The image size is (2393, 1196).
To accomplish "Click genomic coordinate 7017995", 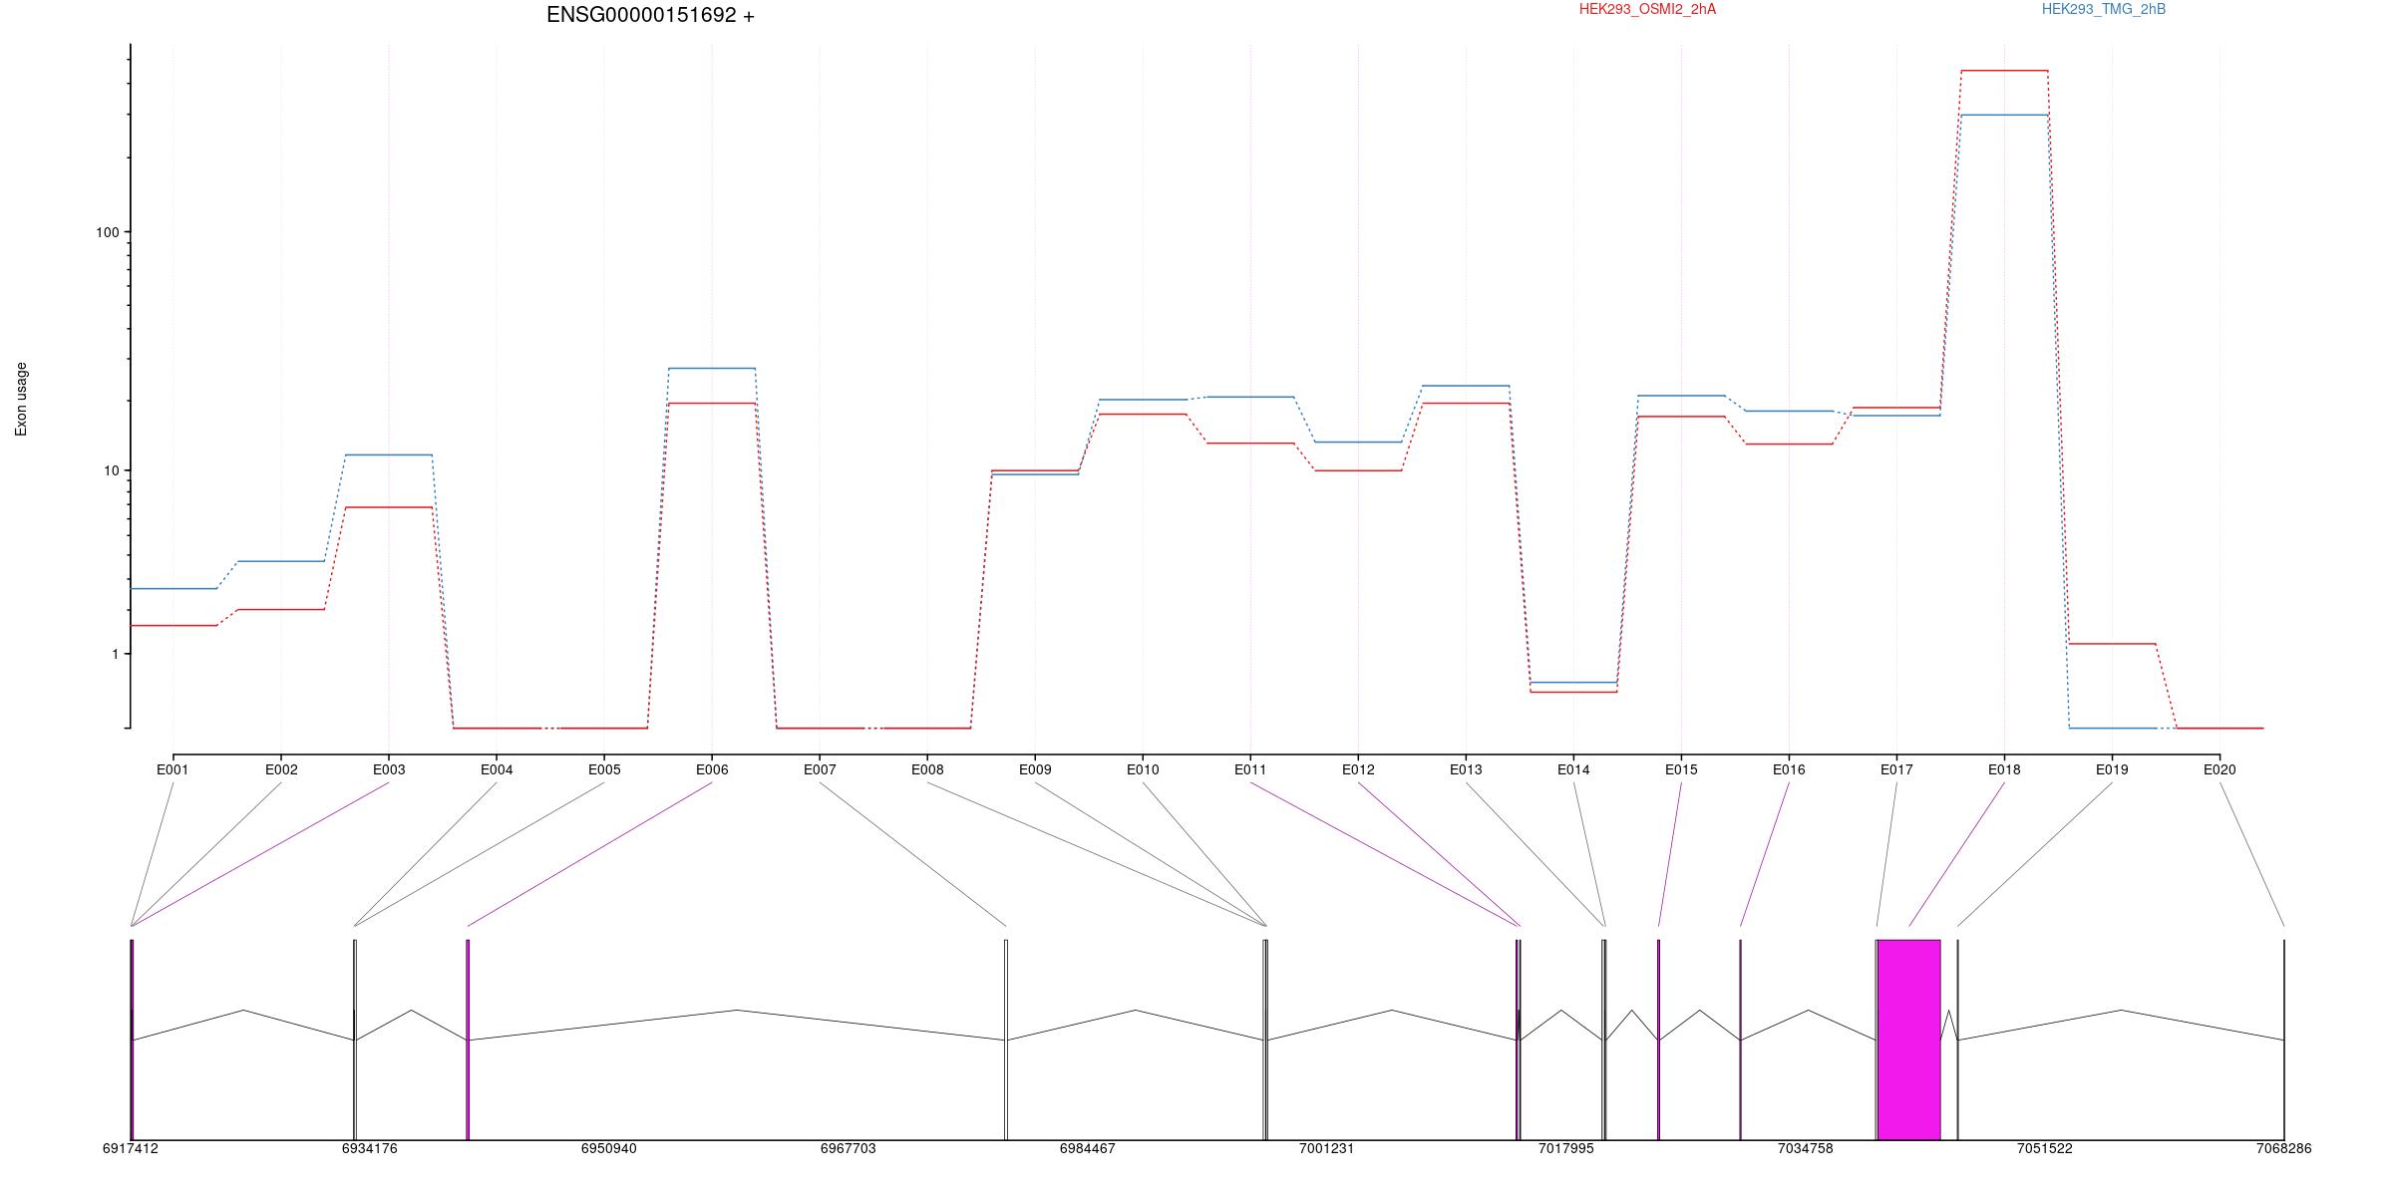I will coord(1566,1149).
